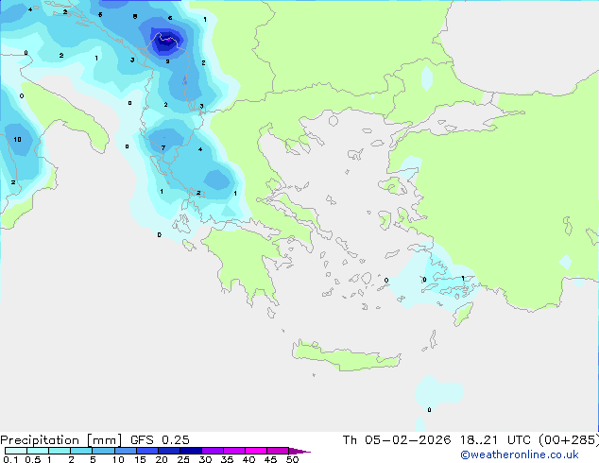Select legend swatch between 0.5 and 1

tap(38, 451)
